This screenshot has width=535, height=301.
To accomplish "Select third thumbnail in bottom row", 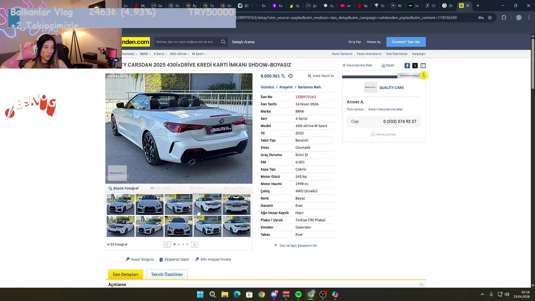I will (178, 226).
